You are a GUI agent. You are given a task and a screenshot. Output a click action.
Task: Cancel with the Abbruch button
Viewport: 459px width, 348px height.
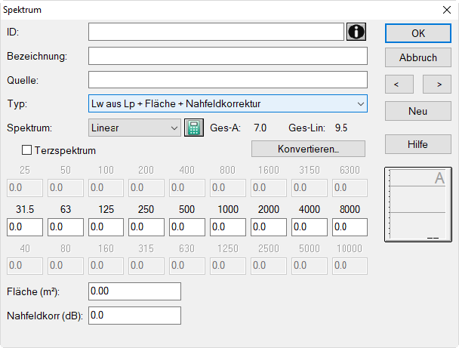418,57
